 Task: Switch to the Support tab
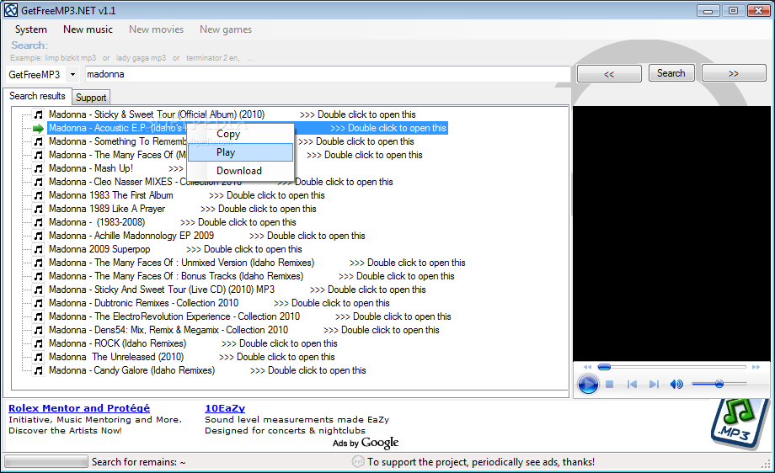point(91,98)
